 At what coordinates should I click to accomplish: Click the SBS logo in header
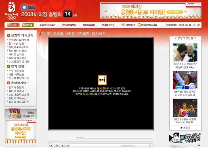click(x=28, y=7)
